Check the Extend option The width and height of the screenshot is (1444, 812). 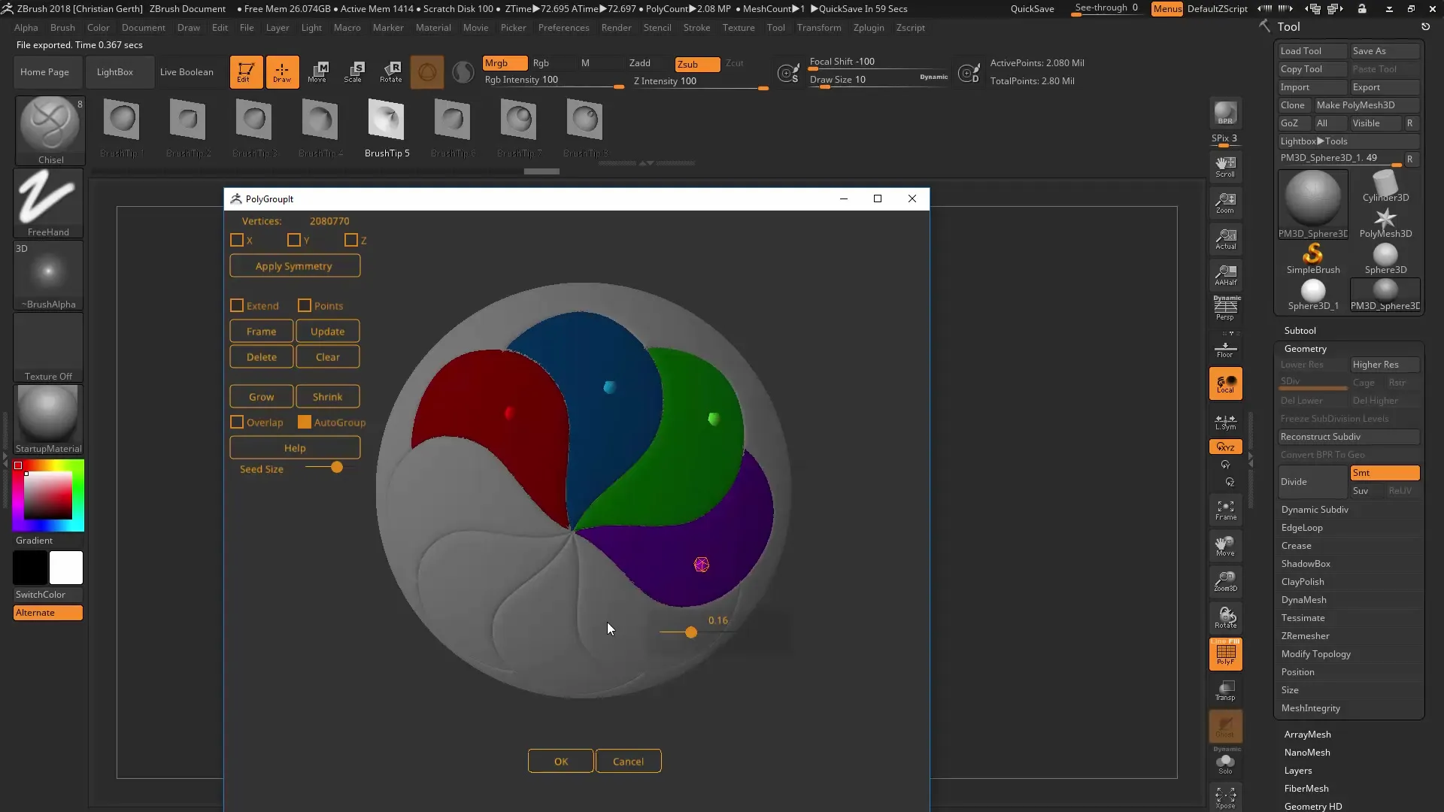pyautogui.click(x=237, y=305)
